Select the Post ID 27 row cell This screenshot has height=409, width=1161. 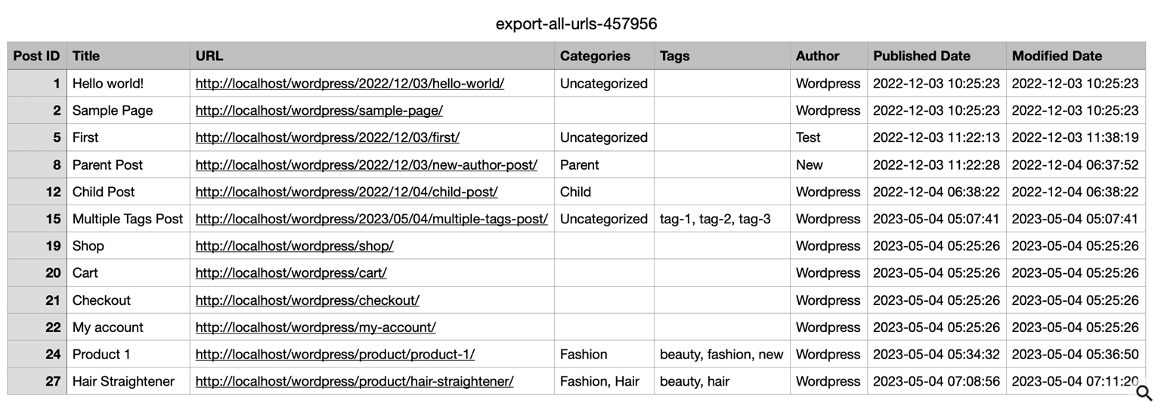(x=37, y=381)
